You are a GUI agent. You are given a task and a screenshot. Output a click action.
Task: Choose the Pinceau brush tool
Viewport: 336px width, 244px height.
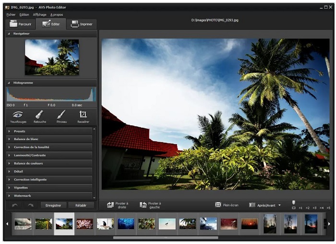(x=61, y=116)
